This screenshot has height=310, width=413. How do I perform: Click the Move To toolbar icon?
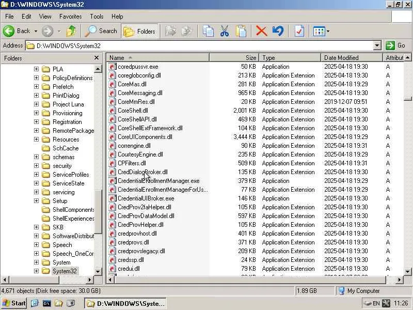click(x=171, y=31)
